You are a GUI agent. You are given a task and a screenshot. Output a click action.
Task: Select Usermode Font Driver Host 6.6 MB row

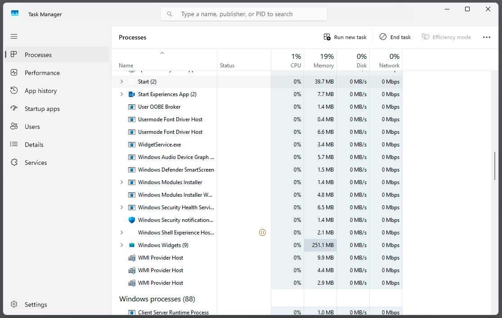[x=257, y=132]
